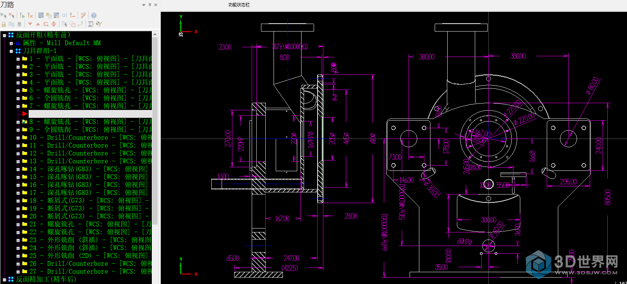This screenshot has height=284, width=627.
Task: Click the 功能状态栏 title text
Action: [x=239, y=5]
